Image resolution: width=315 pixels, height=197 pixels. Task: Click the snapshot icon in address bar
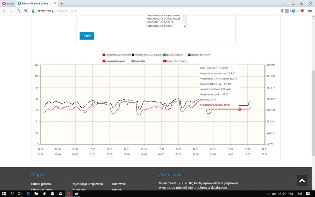coord(287,10)
